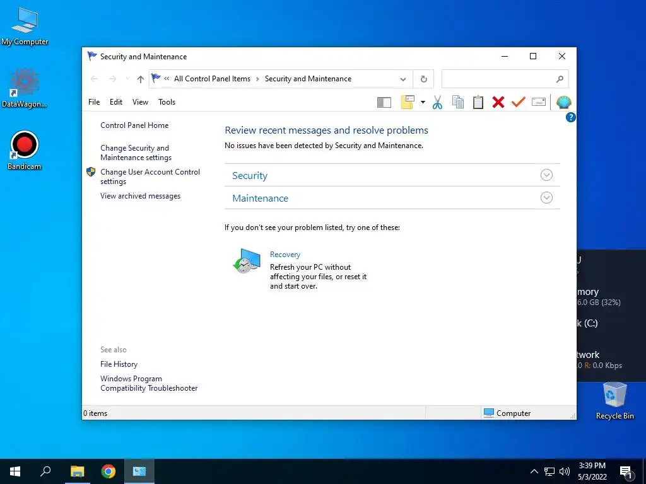
Task: Click the Maintenance section heading
Action: coord(260,198)
